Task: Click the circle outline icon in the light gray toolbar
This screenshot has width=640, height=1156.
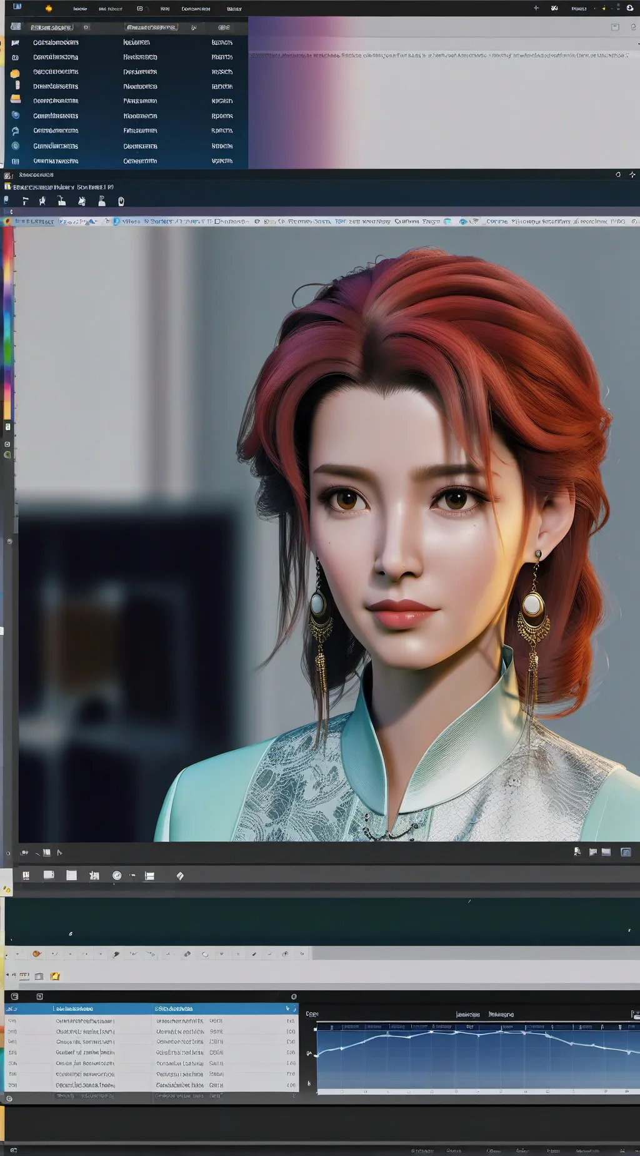Action: (205, 955)
